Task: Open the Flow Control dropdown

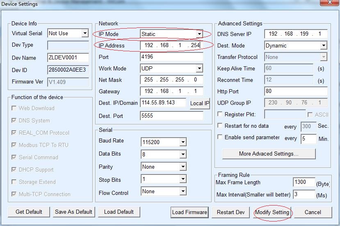Action: pyautogui.click(x=183, y=192)
